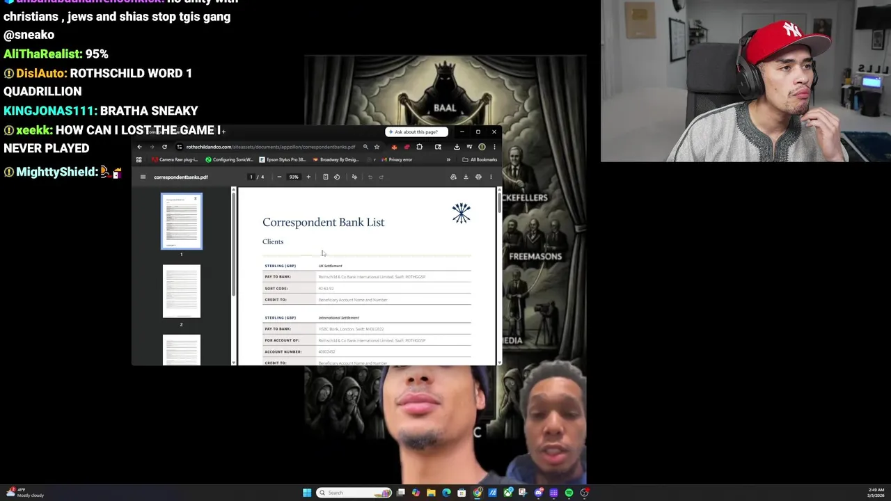Open Task View from taskbar
This screenshot has height=501, width=891.
tap(401, 493)
